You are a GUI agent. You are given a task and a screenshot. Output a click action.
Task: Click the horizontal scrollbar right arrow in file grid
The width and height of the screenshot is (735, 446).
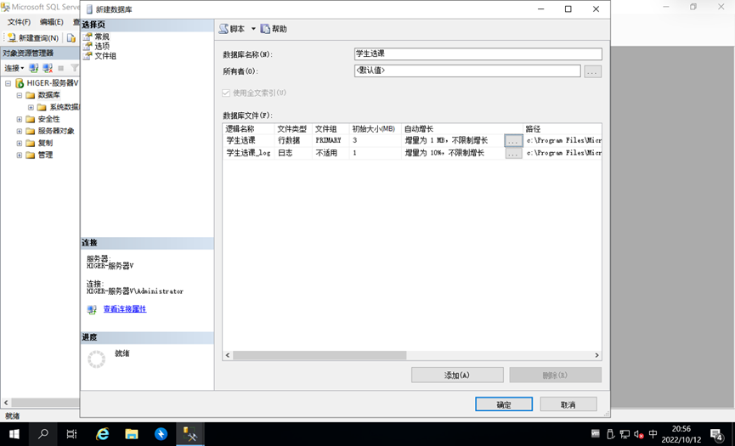(596, 355)
